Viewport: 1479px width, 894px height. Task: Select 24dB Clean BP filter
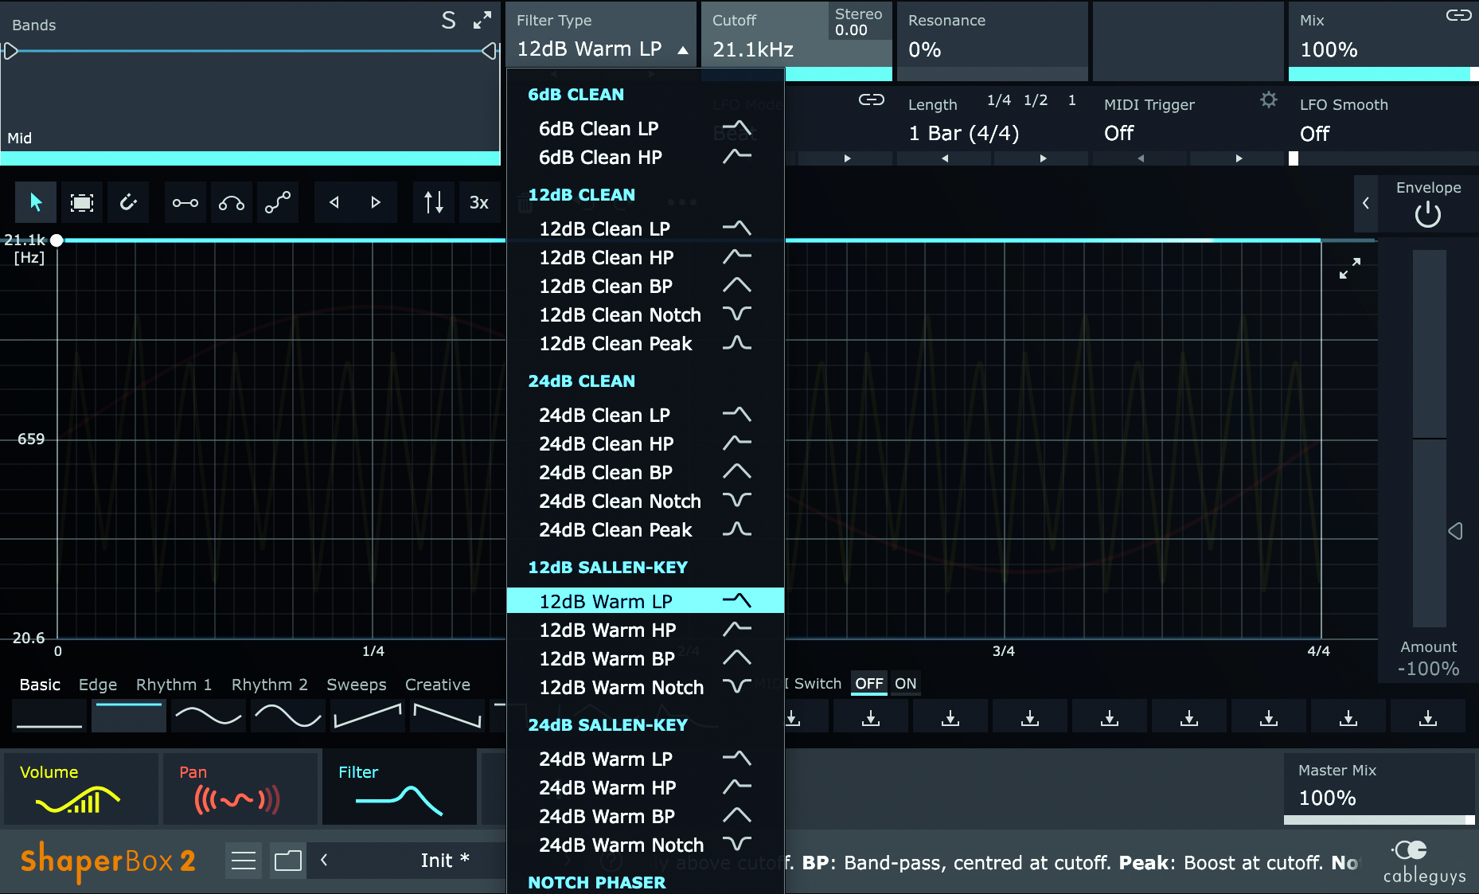(x=646, y=472)
